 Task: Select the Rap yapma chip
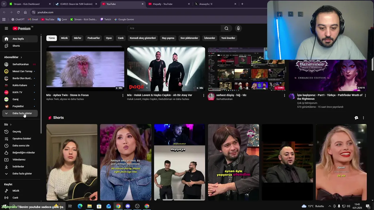(168, 38)
